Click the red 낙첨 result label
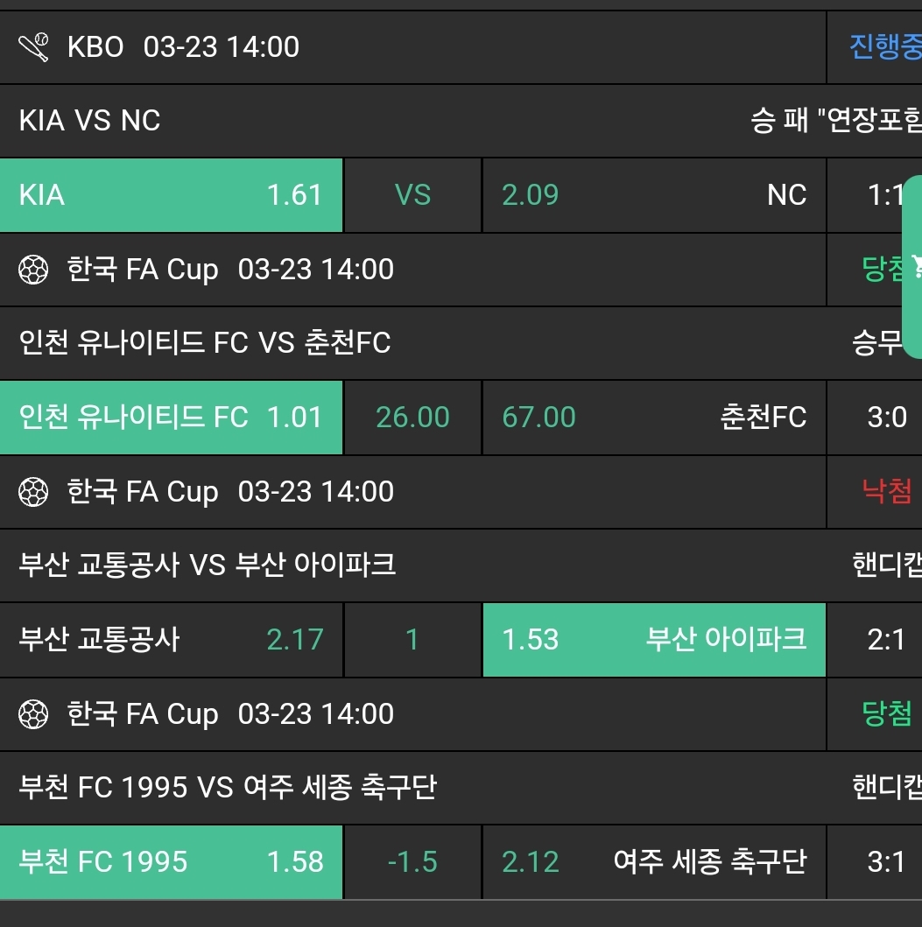Image resolution: width=922 pixels, height=927 pixels. [887, 492]
